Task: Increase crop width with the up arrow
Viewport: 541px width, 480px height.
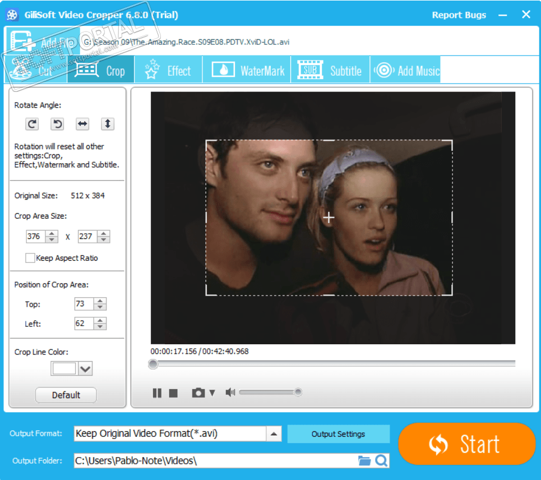Action: point(52,233)
